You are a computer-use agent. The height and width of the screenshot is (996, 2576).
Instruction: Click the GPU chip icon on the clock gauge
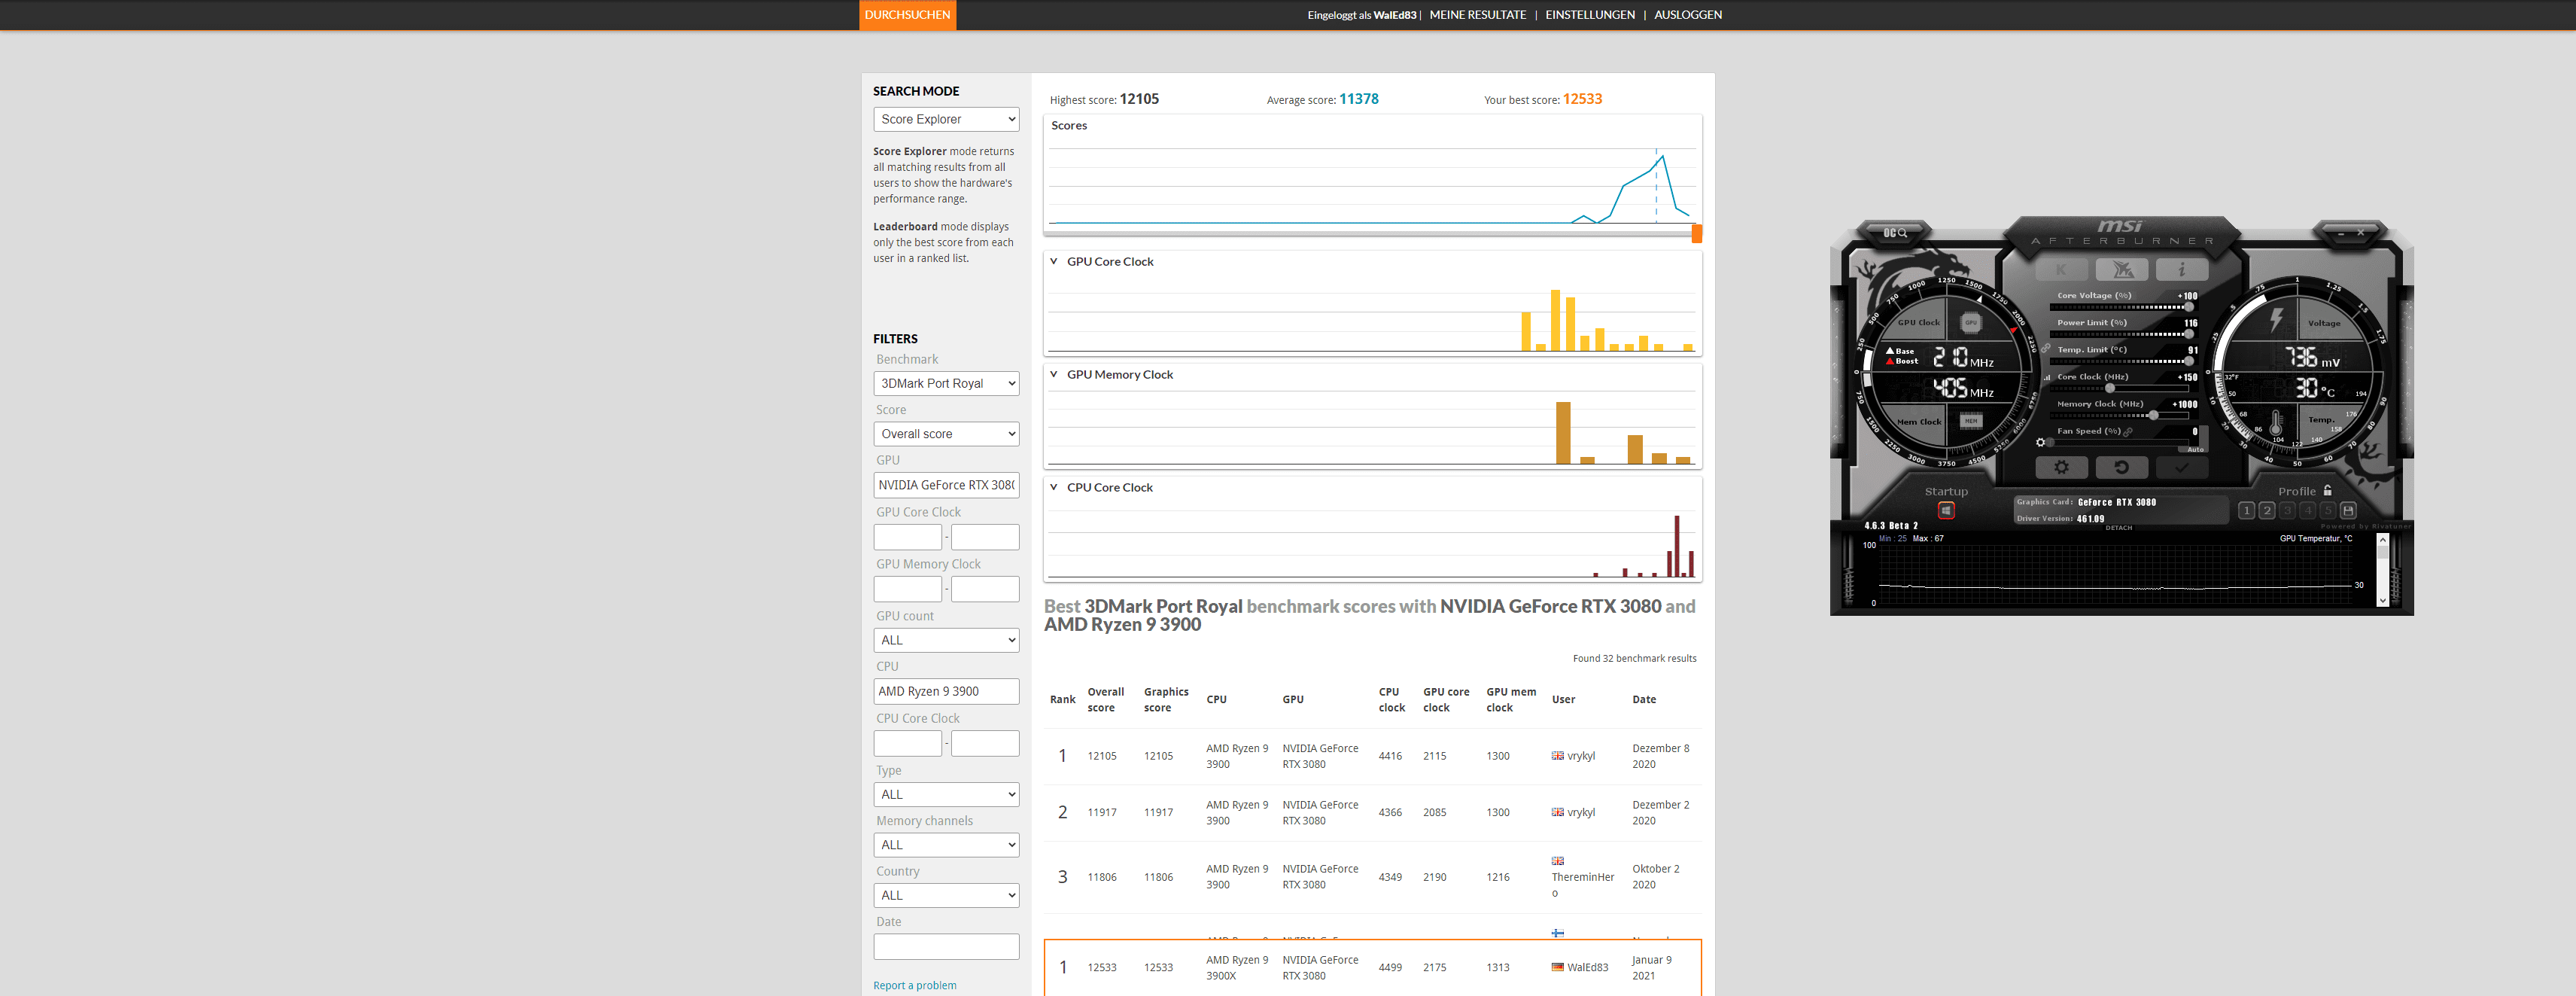point(1970,322)
